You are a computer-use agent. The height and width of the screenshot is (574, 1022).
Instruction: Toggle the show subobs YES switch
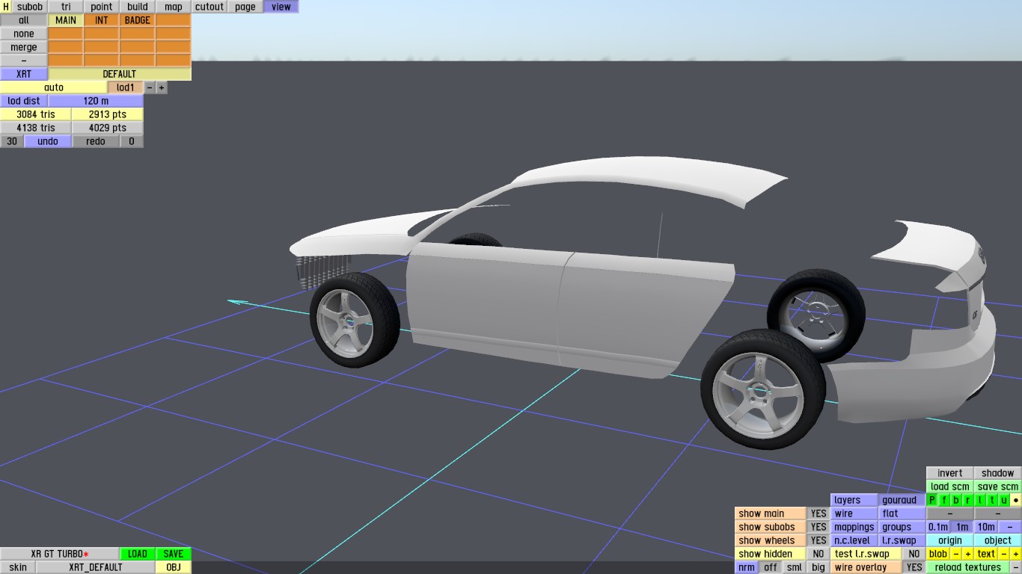pos(819,527)
